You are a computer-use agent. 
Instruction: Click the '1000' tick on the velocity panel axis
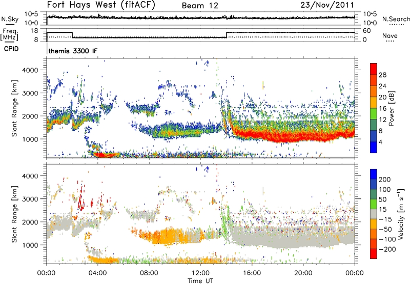point(30,245)
